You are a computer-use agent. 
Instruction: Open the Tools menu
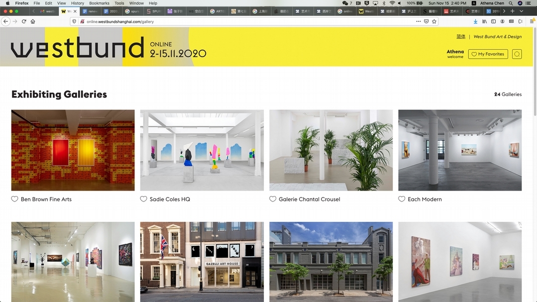click(119, 3)
